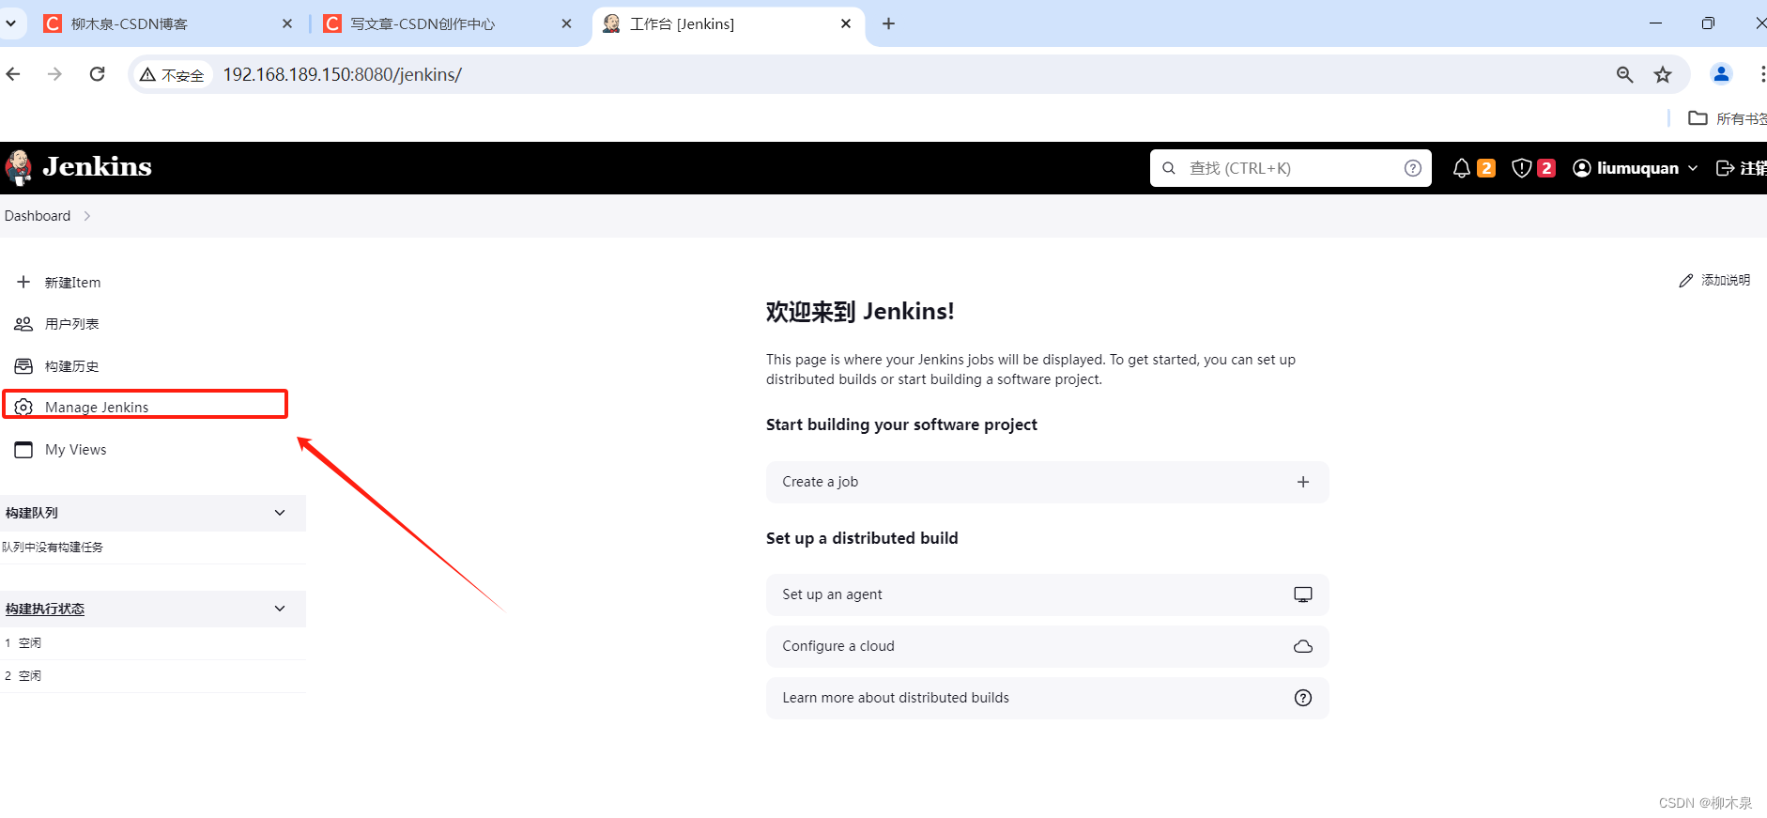The image size is (1767, 818).
Task: Click the gear icon for Manage Jenkins
Action: pos(23,407)
